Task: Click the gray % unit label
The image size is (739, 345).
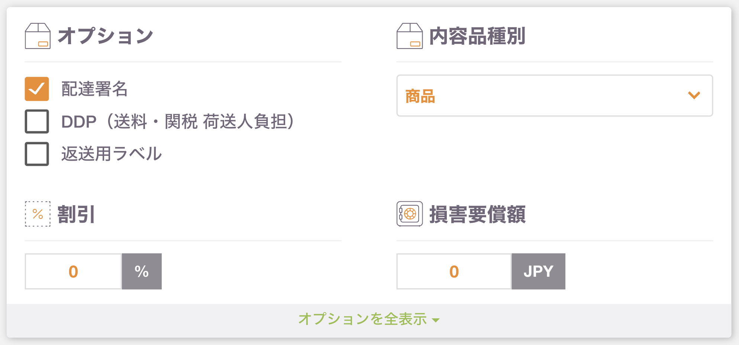Action: click(x=142, y=272)
